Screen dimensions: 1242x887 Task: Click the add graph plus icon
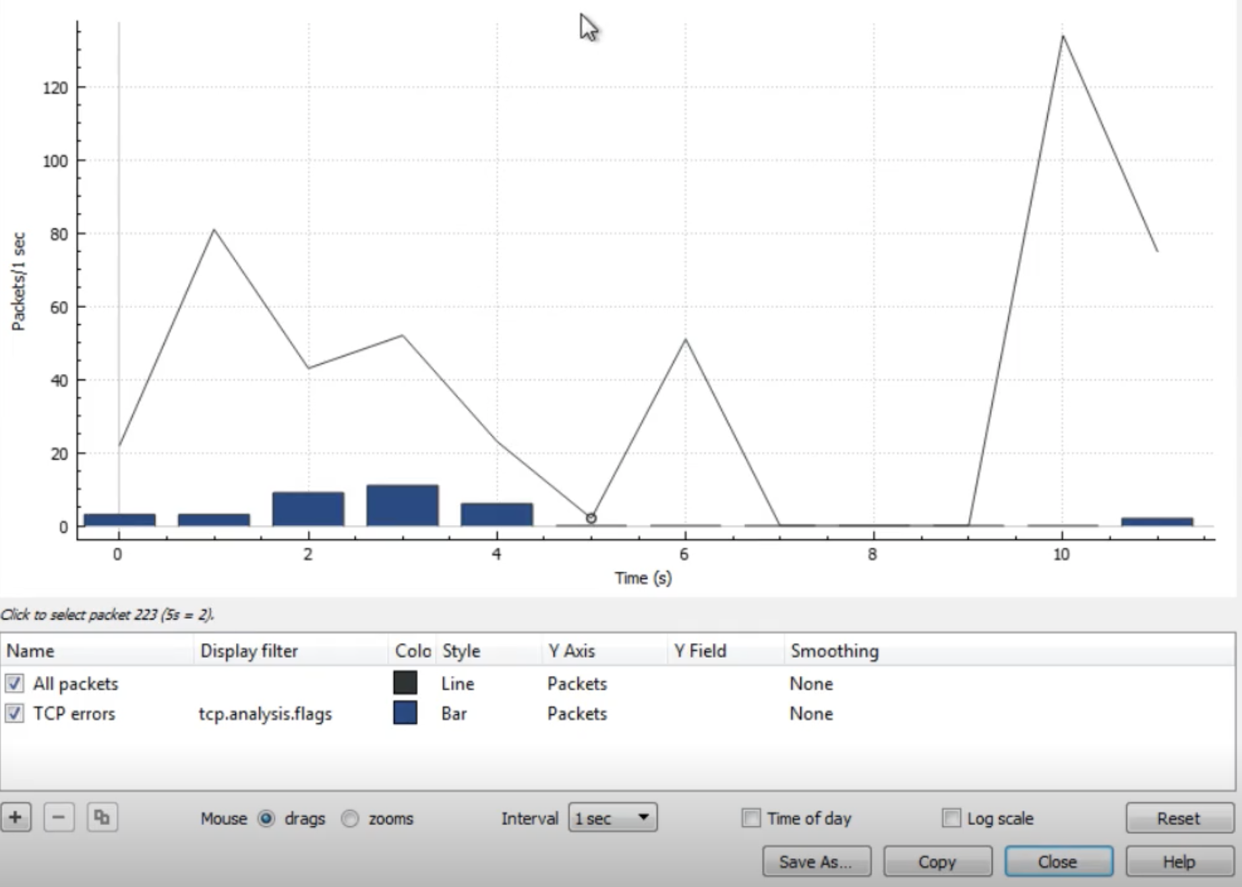point(16,818)
